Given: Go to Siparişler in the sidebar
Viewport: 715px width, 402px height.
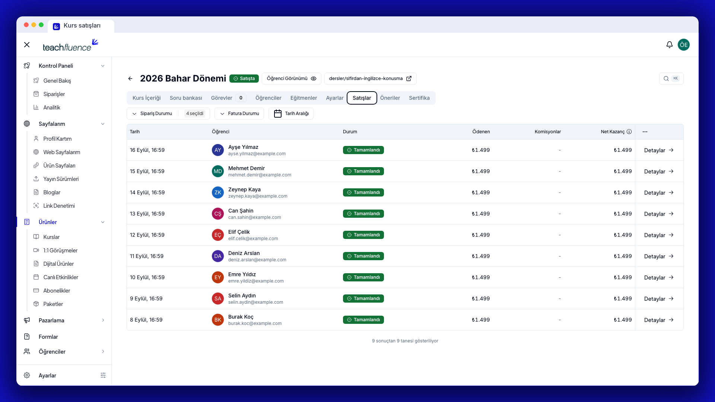Looking at the screenshot, I should (54, 94).
